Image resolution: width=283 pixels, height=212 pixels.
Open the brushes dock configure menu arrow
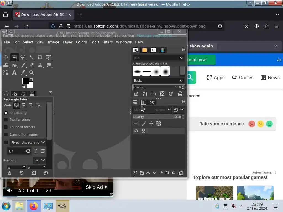point(184,50)
